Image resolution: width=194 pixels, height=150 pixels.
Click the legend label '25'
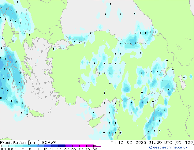click(59, 149)
